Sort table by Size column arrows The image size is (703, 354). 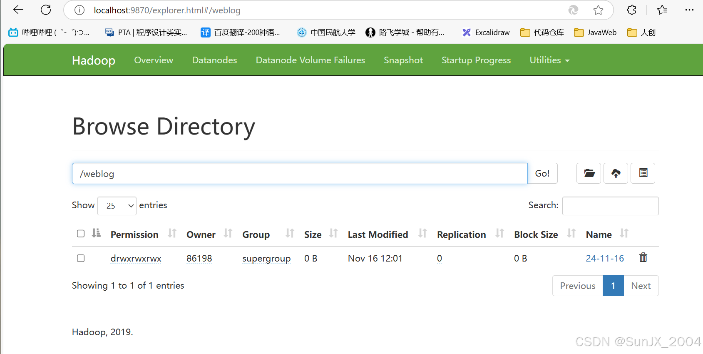333,233
